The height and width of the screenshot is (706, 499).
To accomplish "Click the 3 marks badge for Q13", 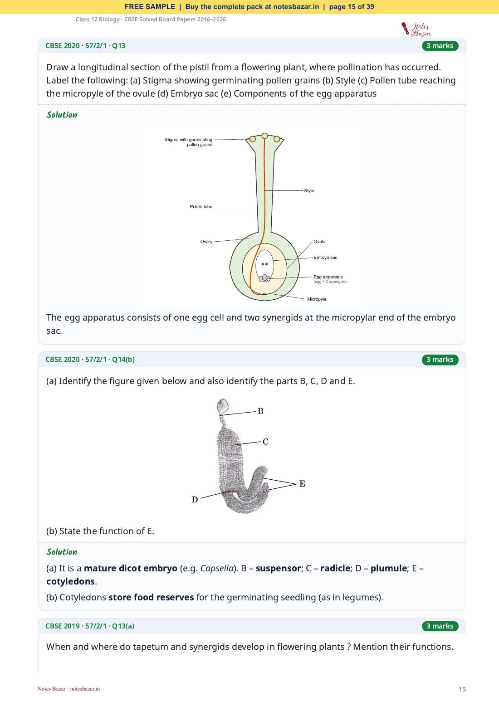I will coord(440,46).
